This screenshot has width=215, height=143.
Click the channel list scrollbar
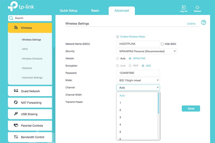[159, 103]
